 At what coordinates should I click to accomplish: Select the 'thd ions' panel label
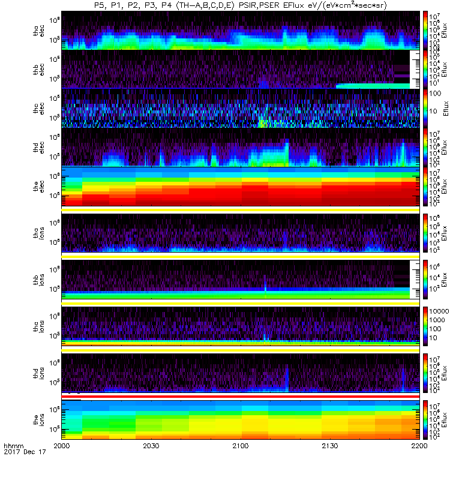[x=38, y=373]
